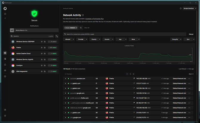Open the Network Activity globe icon in sidebar
This screenshot has width=200, height=123.
click(5, 53)
